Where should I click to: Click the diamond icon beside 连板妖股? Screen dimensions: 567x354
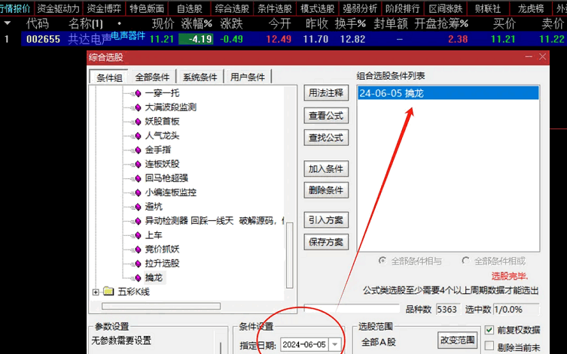coord(138,164)
